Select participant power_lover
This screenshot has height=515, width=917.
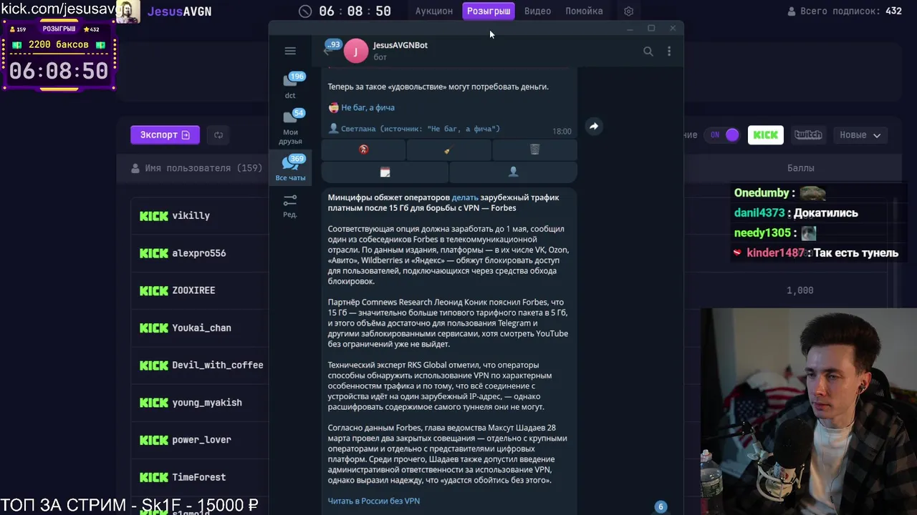pyautogui.click(x=201, y=440)
